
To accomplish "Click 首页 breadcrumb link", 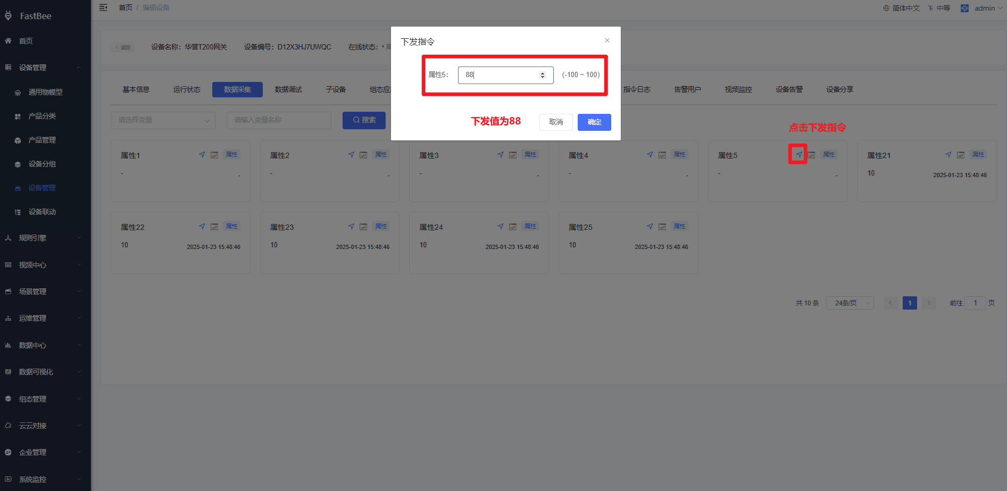I will [x=126, y=7].
